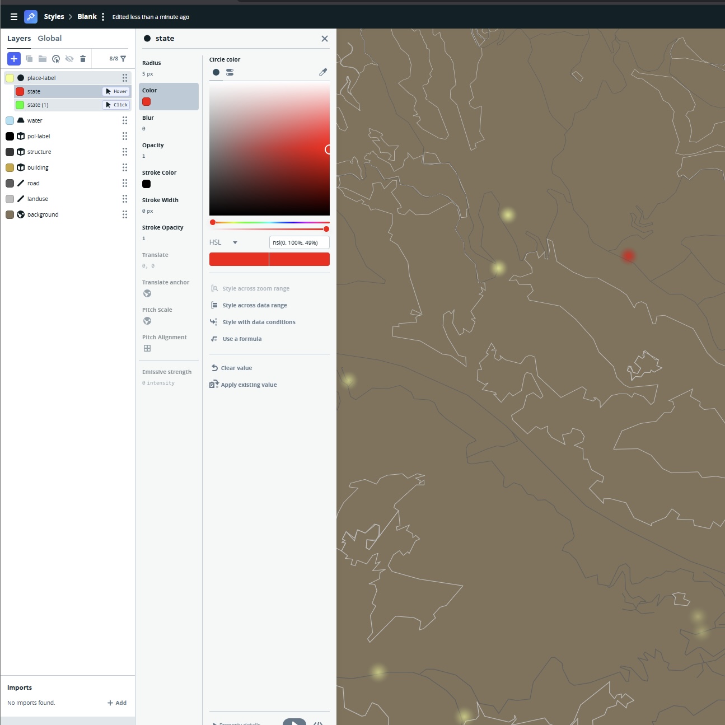Image resolution: width=725 pixels, height=725 pixels.
Task: Open the Blank style options via three-dot menu
Action: coord(103,16)
